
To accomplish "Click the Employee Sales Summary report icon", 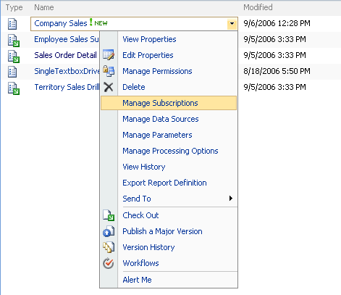I will [14, 41].
